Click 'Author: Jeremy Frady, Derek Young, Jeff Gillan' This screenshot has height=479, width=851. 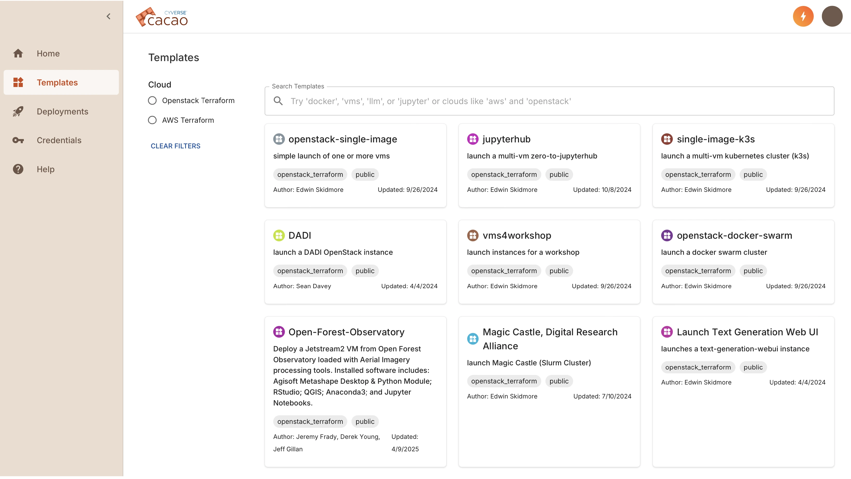[x=326, y=443]
